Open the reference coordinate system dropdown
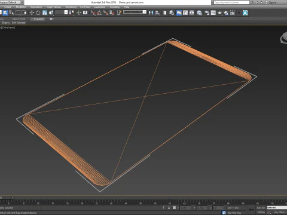Image resolution: width=287 pixels, height=215 pixels. tap(62, 13)
